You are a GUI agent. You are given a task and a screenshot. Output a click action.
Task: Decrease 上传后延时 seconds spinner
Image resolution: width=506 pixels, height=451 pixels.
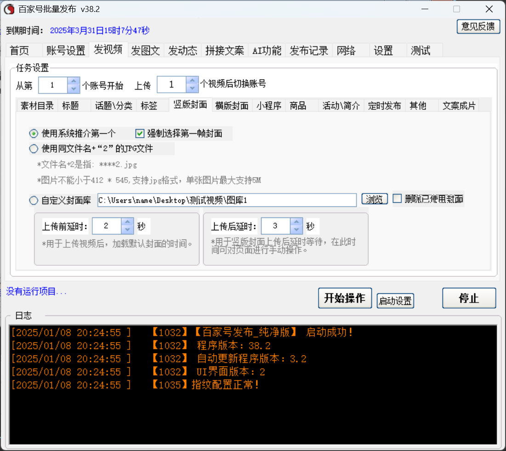point(296,230)
